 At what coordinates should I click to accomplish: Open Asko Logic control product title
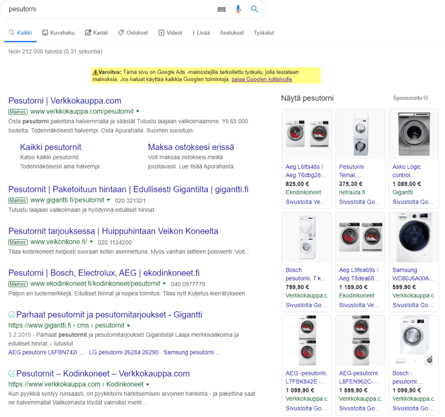407,171
